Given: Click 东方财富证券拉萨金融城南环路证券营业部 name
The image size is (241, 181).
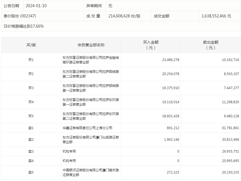Looking at the screenshot, I should coord(91,60).
